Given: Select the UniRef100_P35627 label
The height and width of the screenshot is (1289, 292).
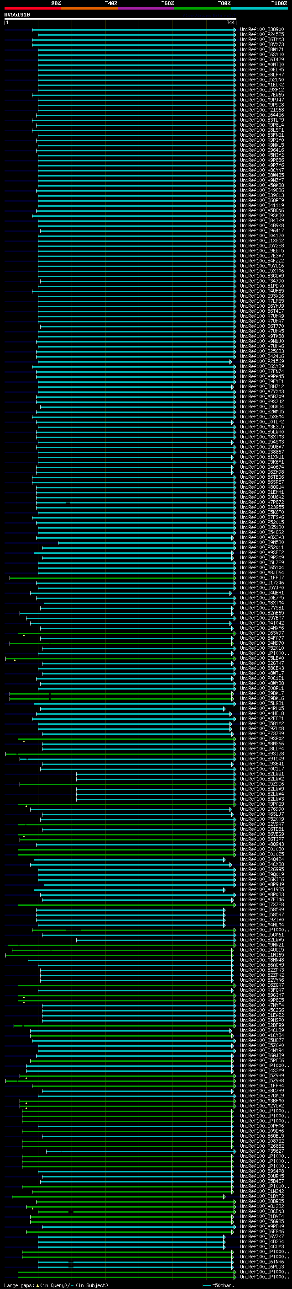Looking at the screenshot, I should pyautogui.click(x=262, y=1151).
